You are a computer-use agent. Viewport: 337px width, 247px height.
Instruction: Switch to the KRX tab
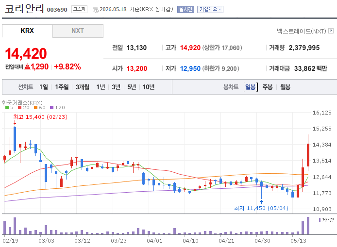pyautogui.click(x=27, y=31)
